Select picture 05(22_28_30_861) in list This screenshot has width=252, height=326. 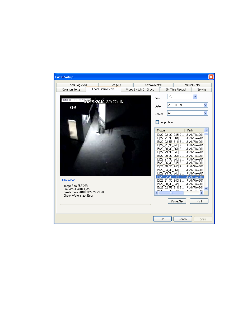[x=180, y=156]
